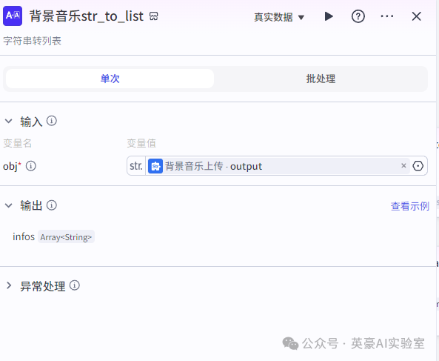Viewport: 439px width, 361px height.
Task: Open the 真实数据 dropdown
Action: point(279,17)
